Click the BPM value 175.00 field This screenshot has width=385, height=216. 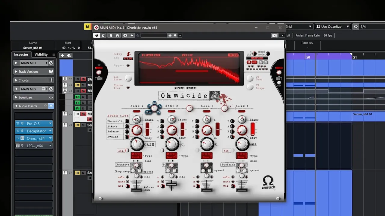(x=128, y=58)
